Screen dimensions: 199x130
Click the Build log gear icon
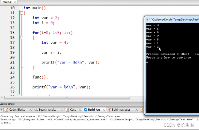tap(86, 110)
